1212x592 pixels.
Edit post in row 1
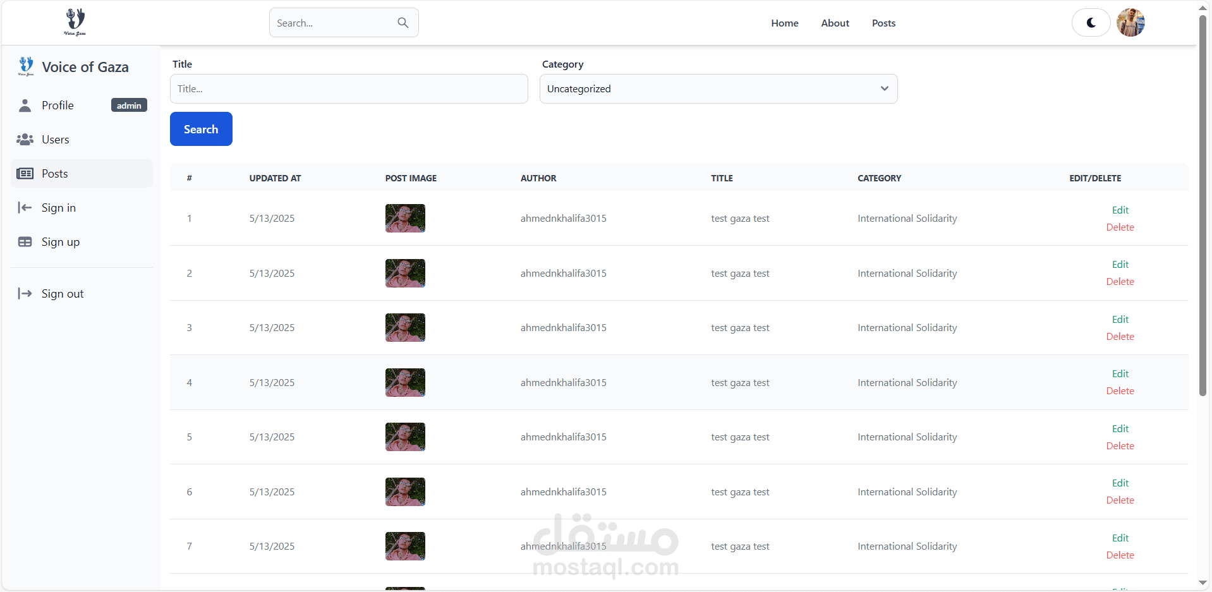[x=1120, y=210]
